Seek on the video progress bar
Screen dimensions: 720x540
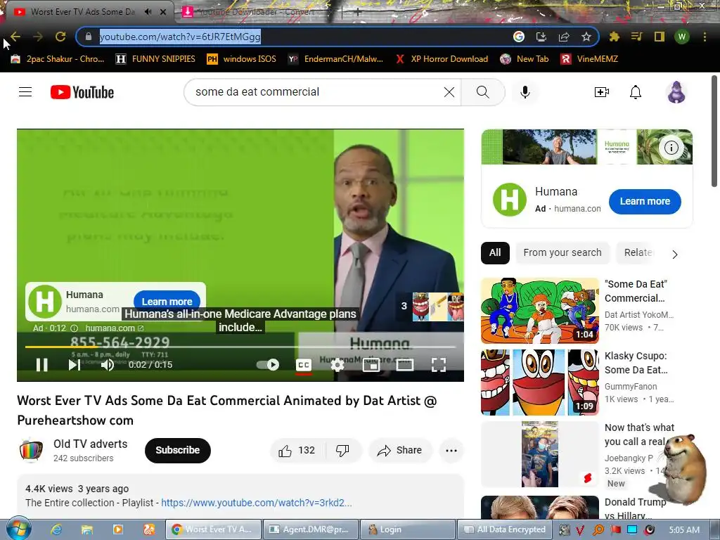tap(240, 347)
